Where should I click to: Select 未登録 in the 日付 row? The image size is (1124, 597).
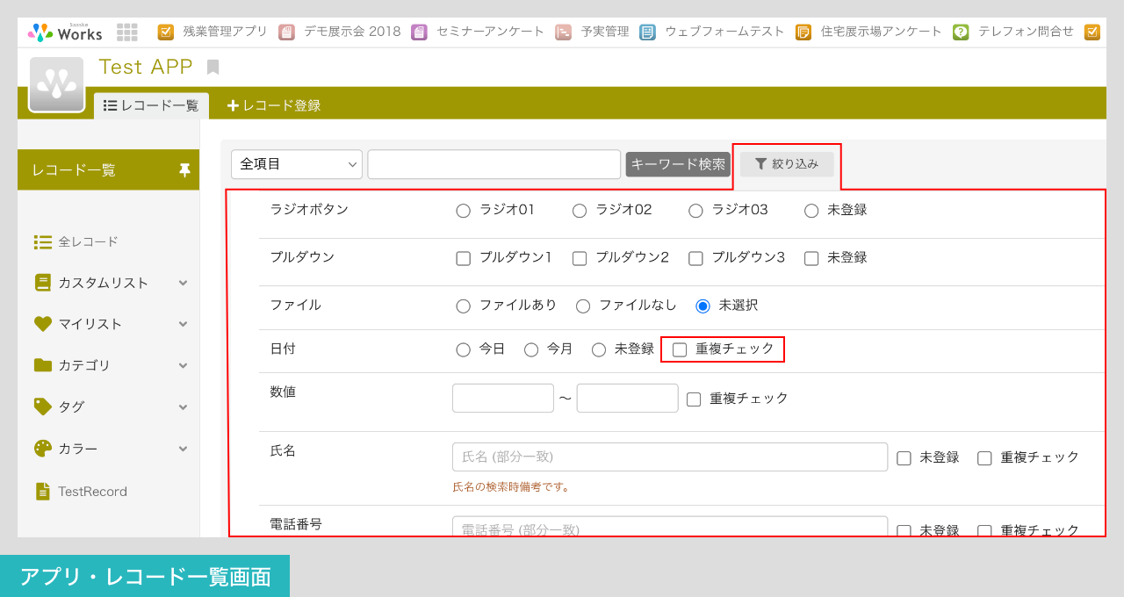click(599, 349)
